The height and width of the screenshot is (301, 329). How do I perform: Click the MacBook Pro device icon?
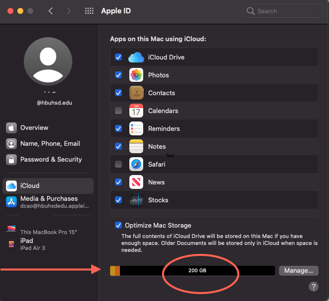11,228
